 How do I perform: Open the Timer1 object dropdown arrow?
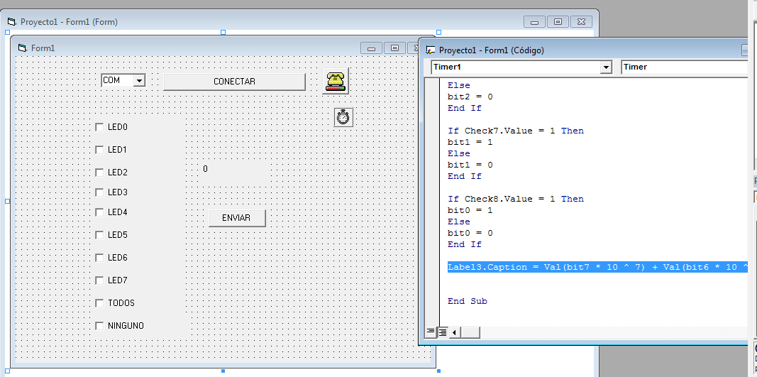[606, 67]
